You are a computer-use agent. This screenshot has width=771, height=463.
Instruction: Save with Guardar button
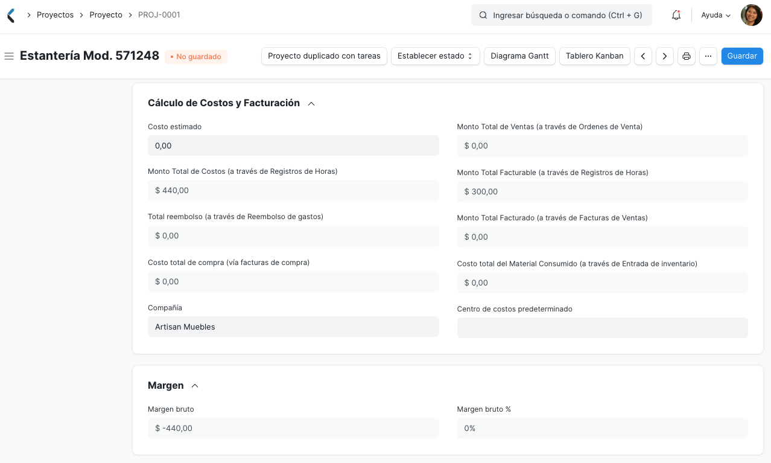[x=742, y=56]
